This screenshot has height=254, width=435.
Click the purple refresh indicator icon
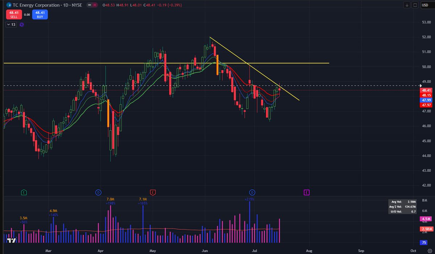[21, 24]
